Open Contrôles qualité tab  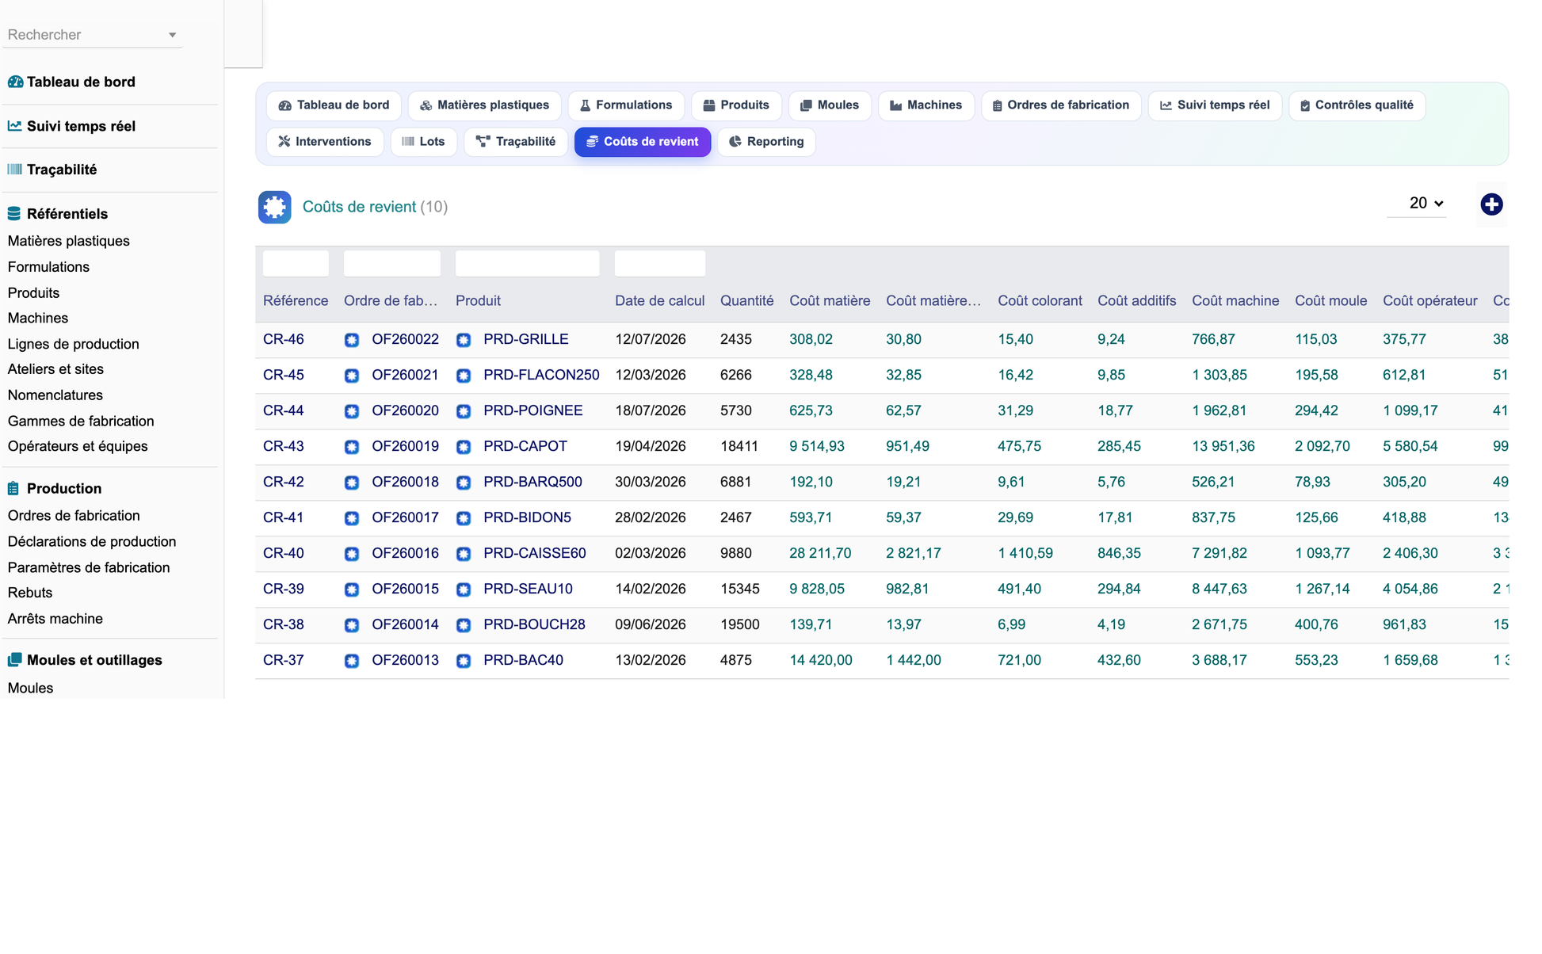[1357, 105]
